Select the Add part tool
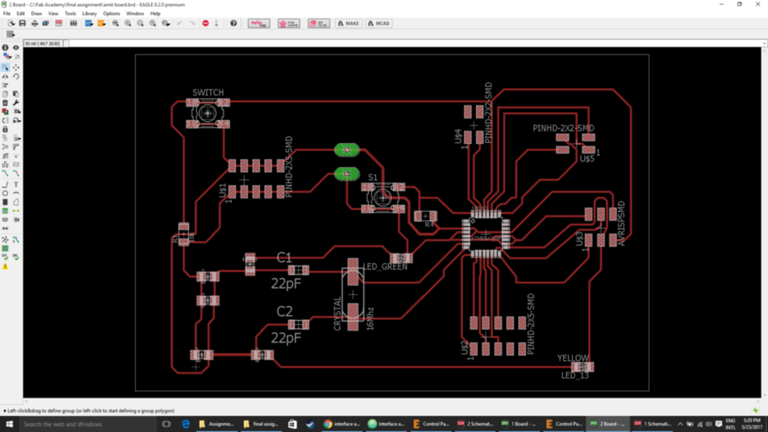This screenshot has width=768, height=432. 6,112
